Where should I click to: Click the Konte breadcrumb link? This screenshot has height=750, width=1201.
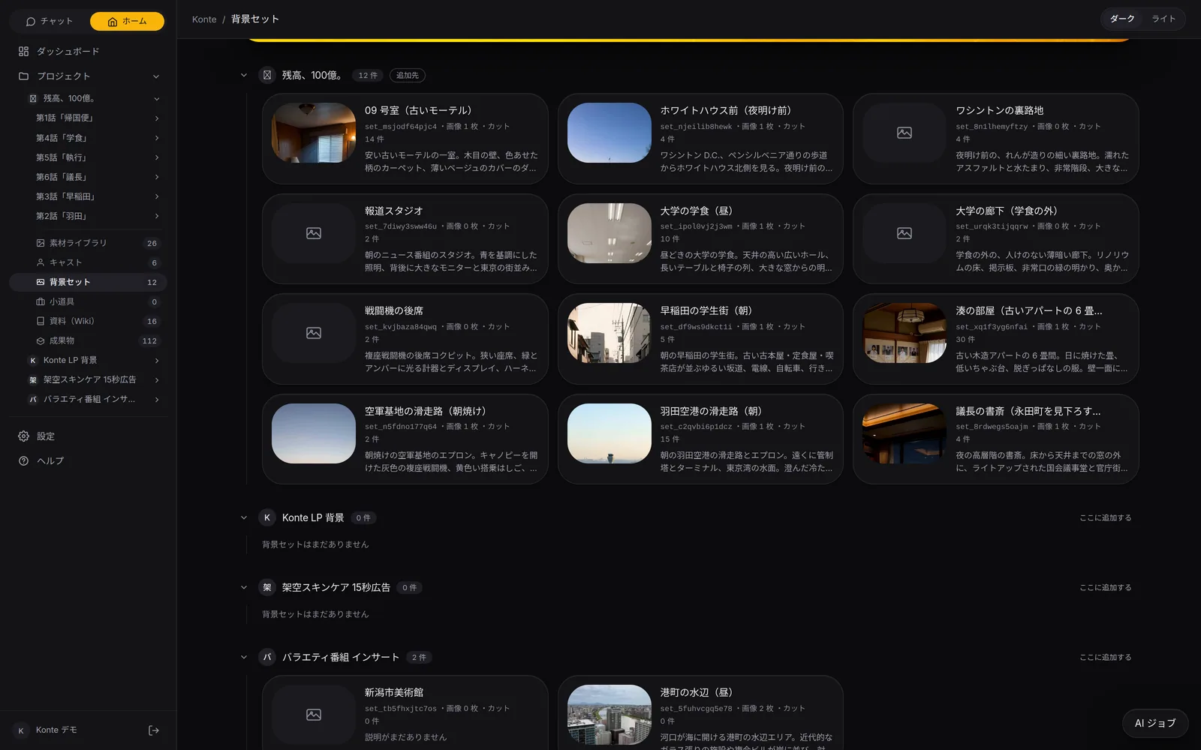(204, 19)
